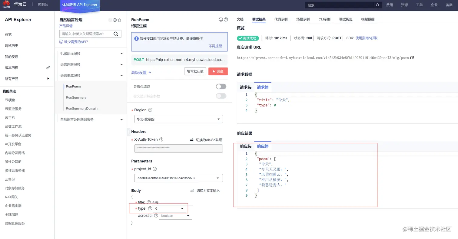Click the globe icon beside 自然语言处理
The height and width of the screenshot is (239, 458).
[x=115, y=20]
